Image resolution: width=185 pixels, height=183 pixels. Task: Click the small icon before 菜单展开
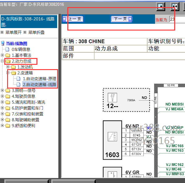click(2, 32)
